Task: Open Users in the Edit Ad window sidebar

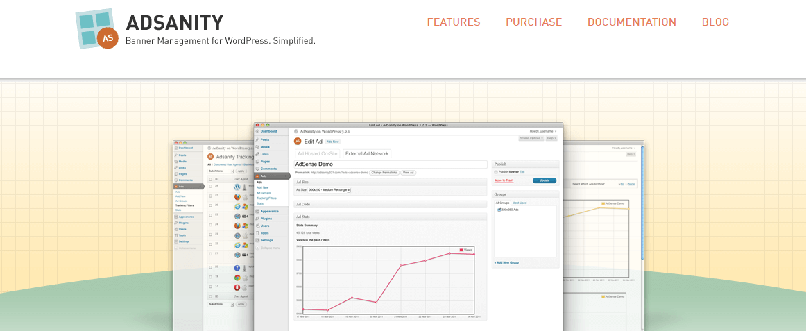Action: click(265, 226)
